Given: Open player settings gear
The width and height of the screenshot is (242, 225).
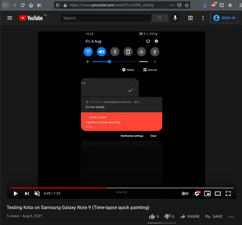Looking at the screenshot, I should (x=197, y=194).
